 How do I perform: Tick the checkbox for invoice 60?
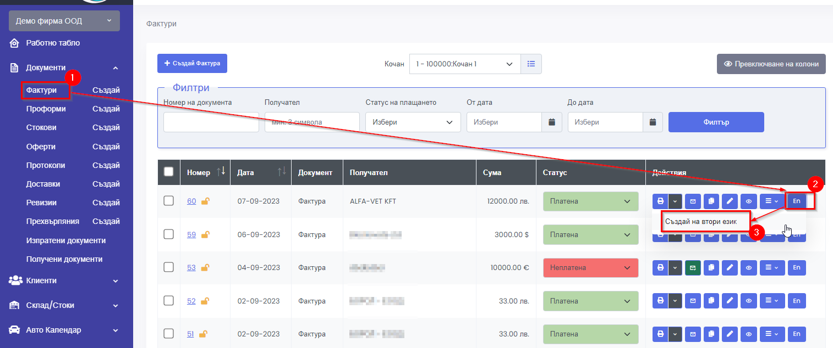point(169,201)
